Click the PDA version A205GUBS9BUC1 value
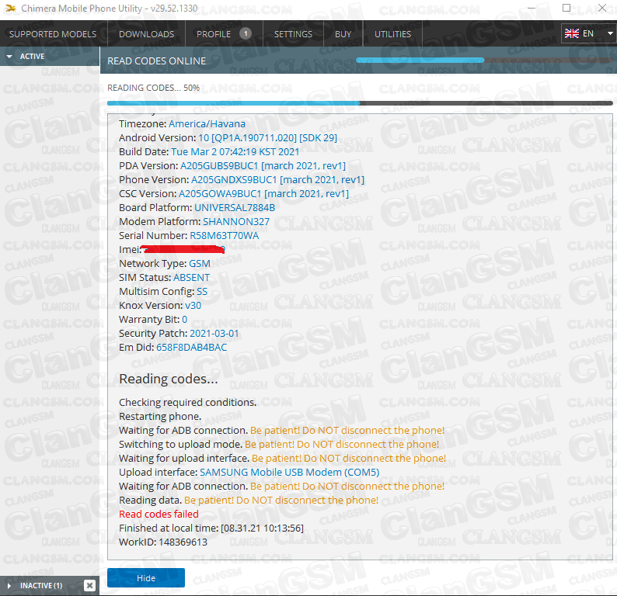Viewport: 617px width, 596px height. [263, 166]
